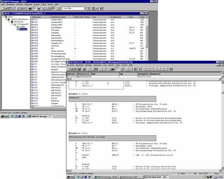Select 'Start/Stop' symbolic name in block list
Screen dimensions: 224x179
tap(55, 46)
